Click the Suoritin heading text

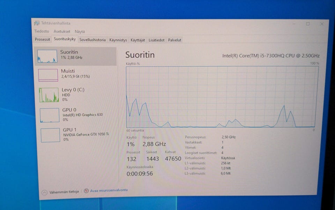140,55
